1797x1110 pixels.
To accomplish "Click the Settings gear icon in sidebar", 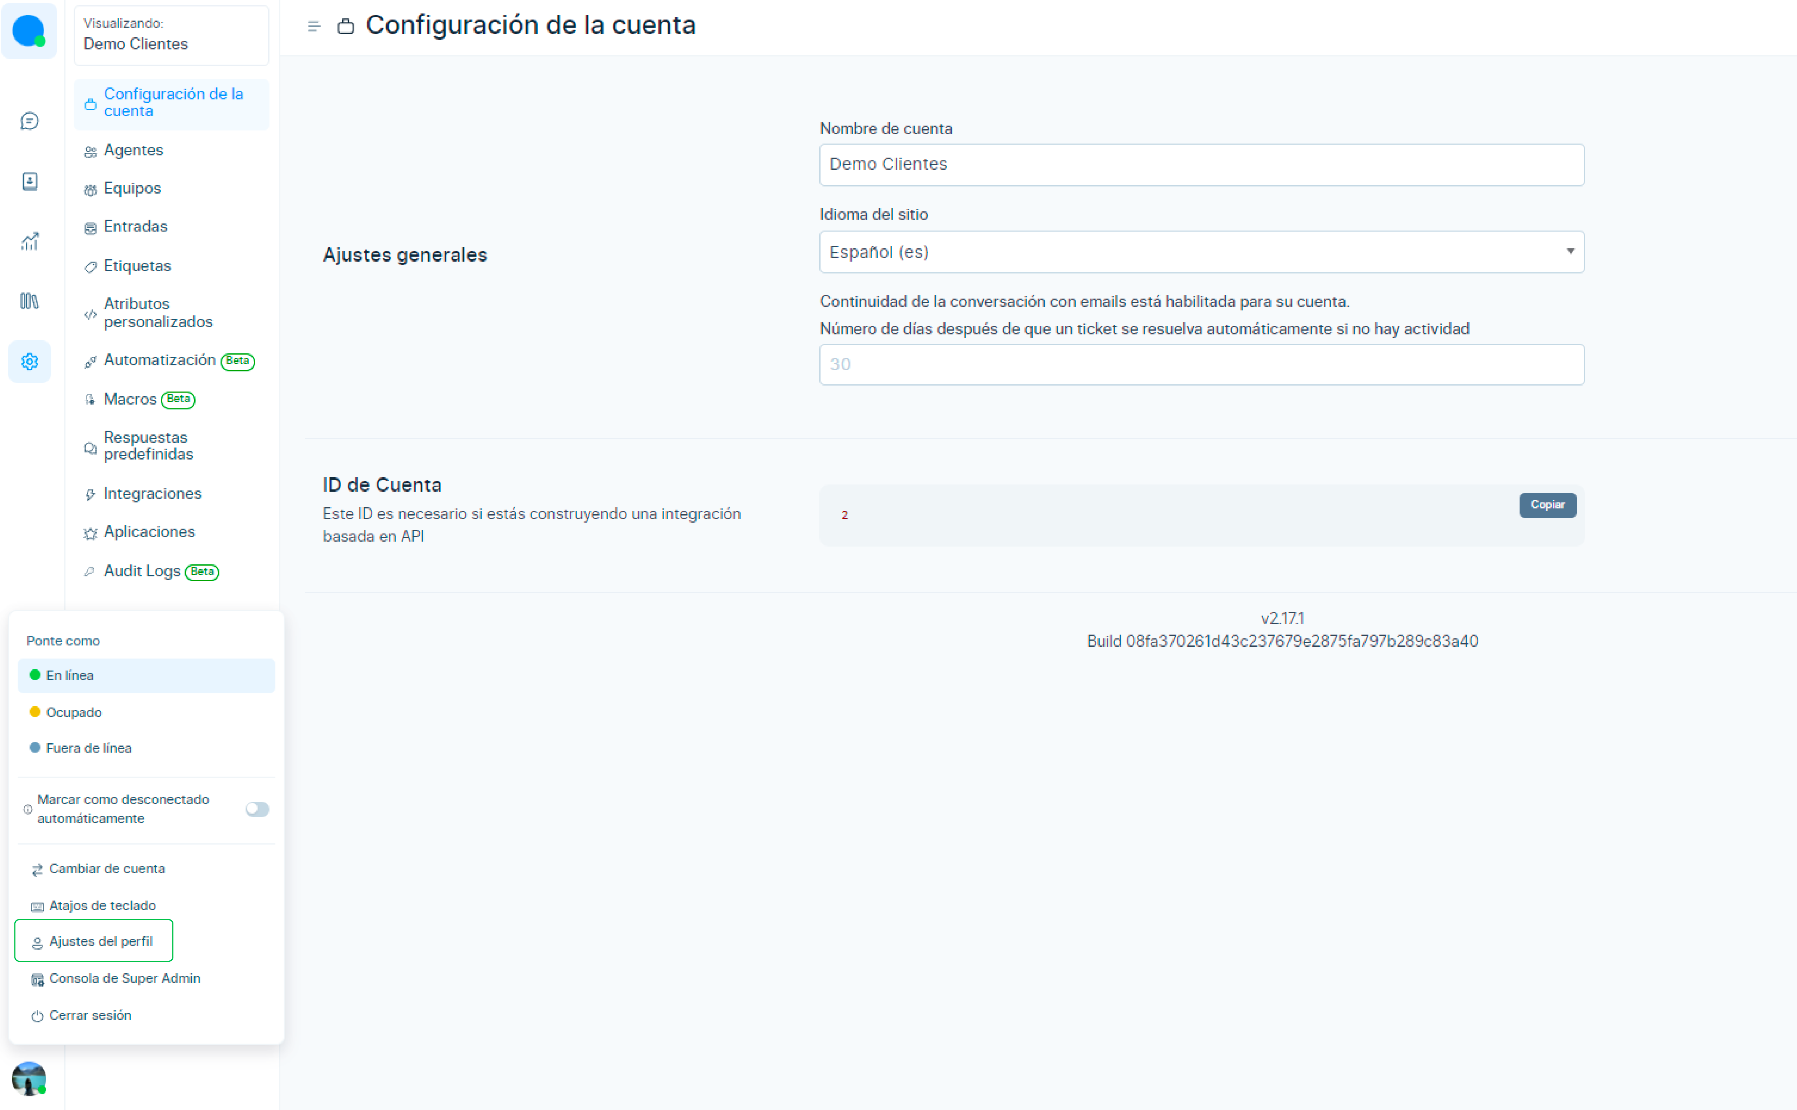I will tap(29, 361).
